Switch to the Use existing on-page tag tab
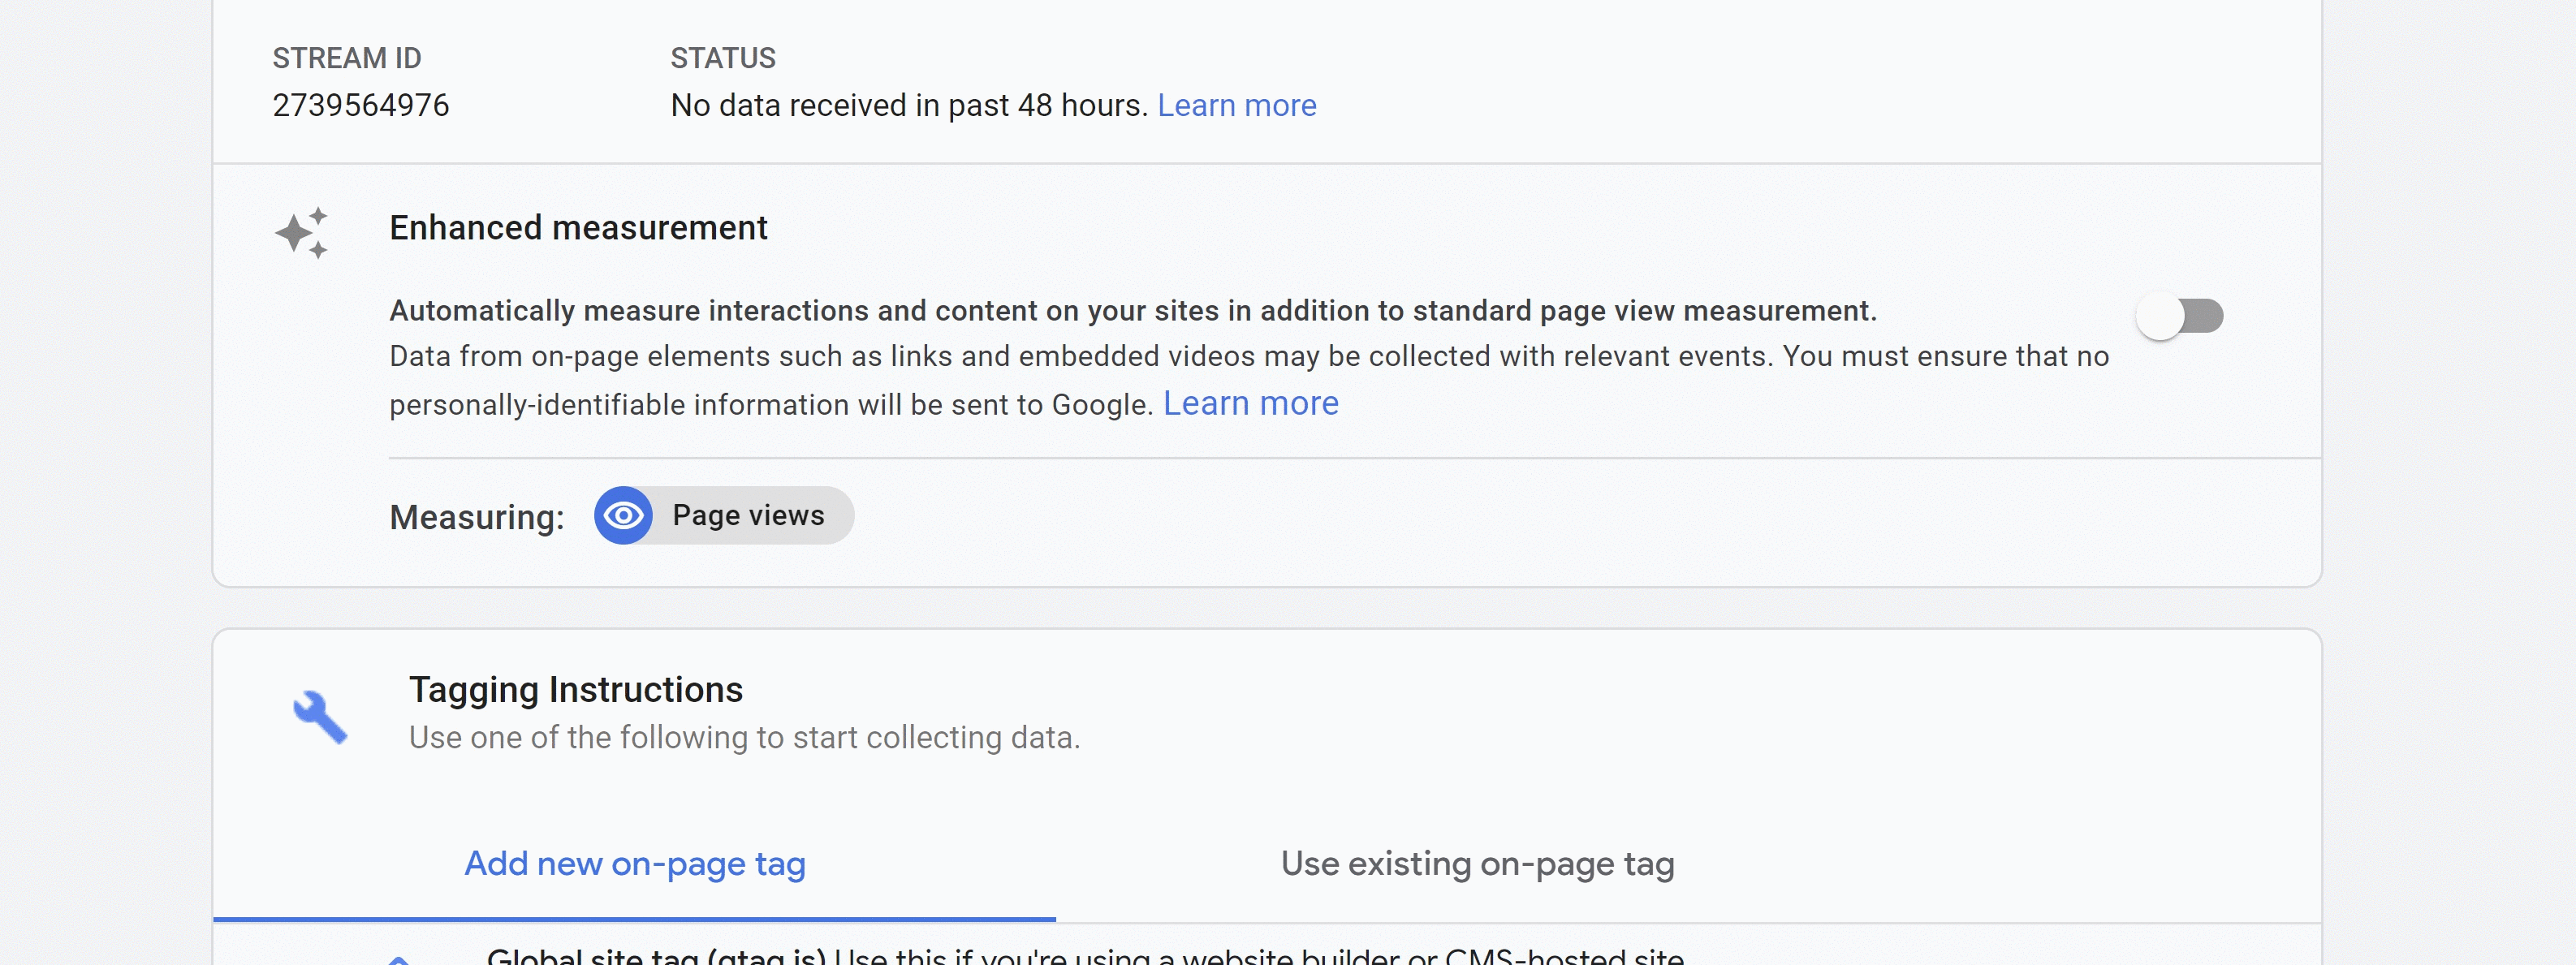 (x=1478, y=864)
